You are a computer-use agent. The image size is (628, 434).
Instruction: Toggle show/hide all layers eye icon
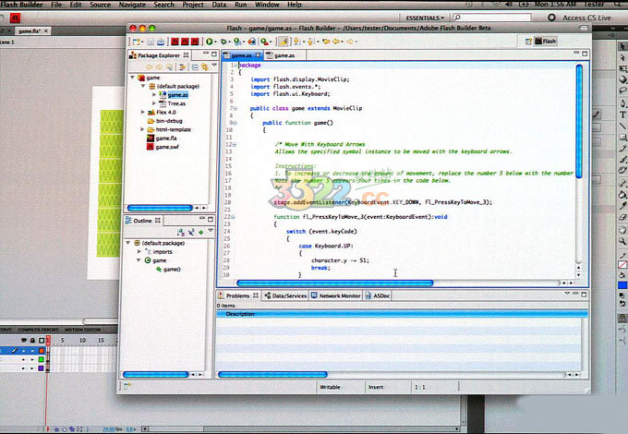point(23,341)
